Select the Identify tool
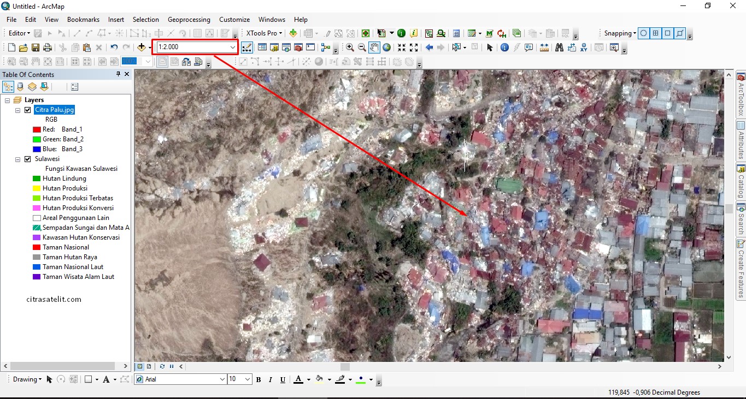Screen dimensions: 746x399 504,47
